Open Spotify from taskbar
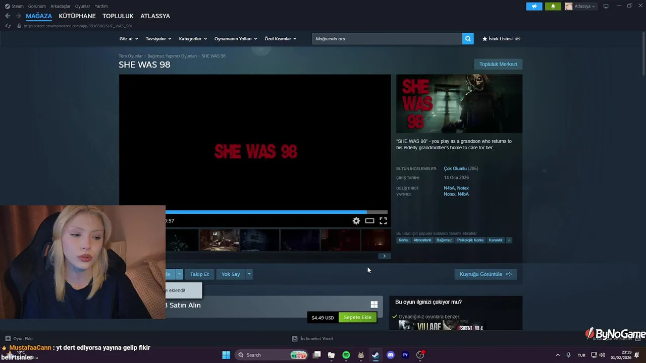Viewport: 646px width, 363px height. [x=346, y=355]
